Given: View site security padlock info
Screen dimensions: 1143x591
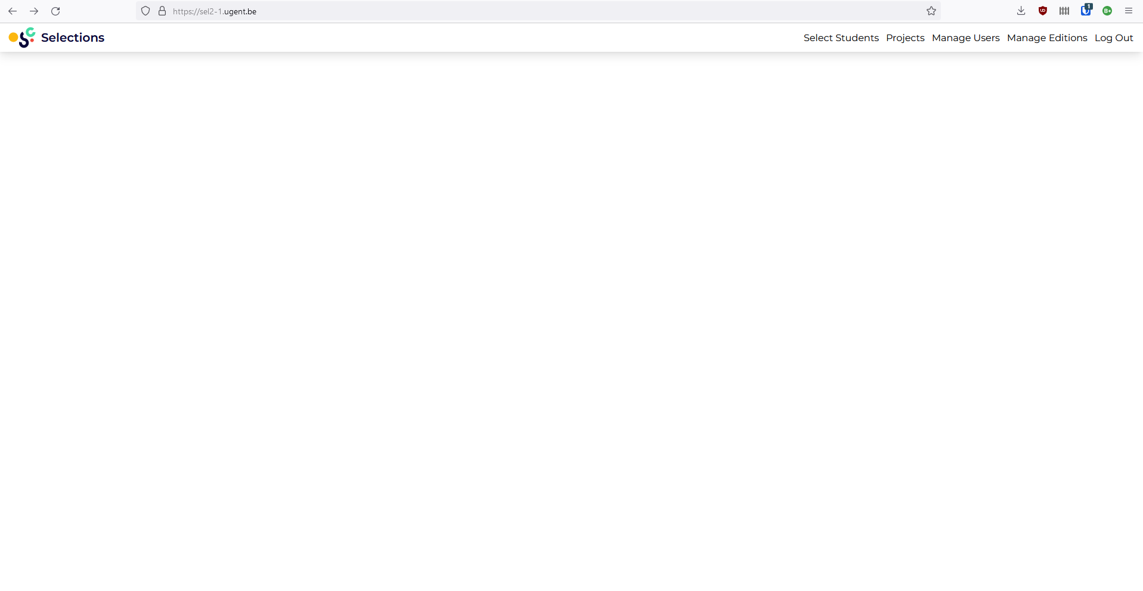Looking at the screenshot, I should [162, 11].
